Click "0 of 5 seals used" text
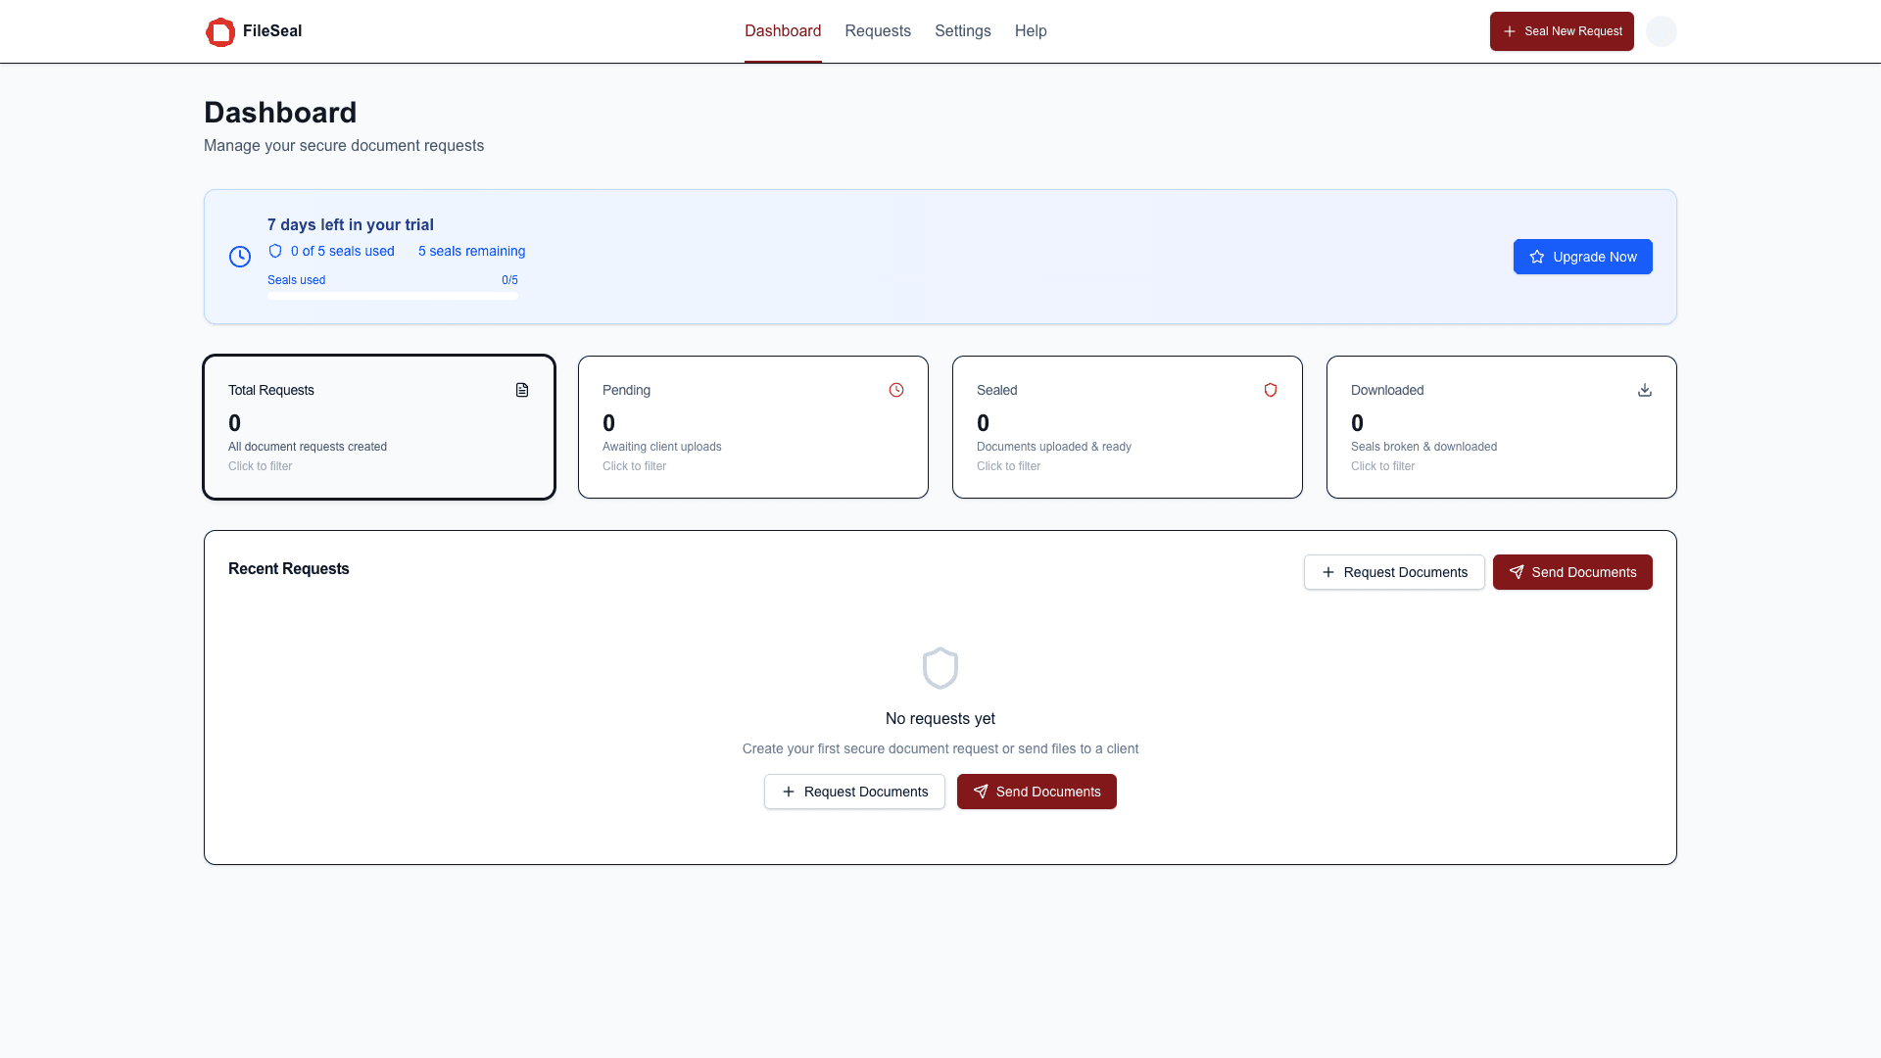 point(343,251)
